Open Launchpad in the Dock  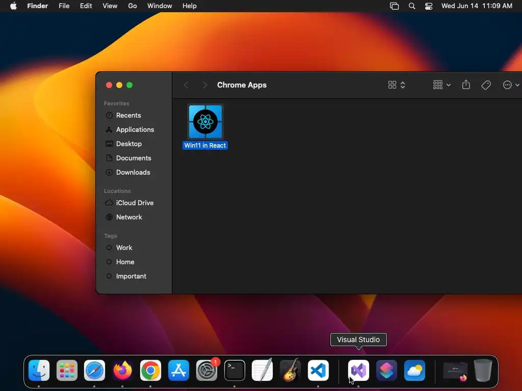pyautogui.click(x=67, y=371)
